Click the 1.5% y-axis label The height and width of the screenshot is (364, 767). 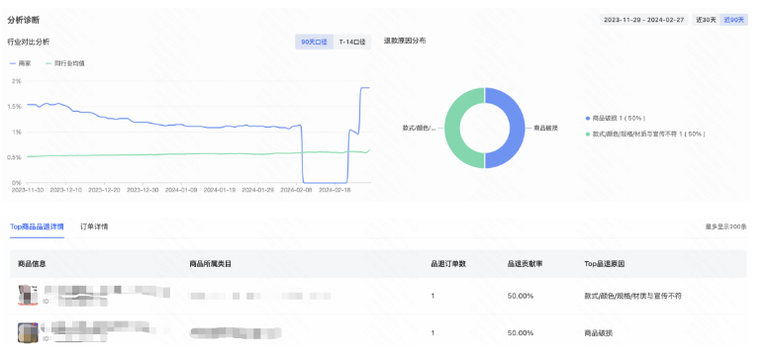pyautogui.click(x=15, y=107)
